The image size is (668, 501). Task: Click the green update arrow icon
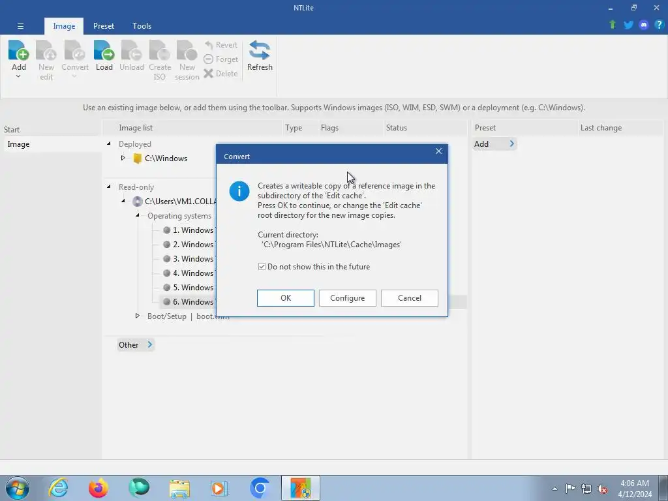[x=613, y=25]
